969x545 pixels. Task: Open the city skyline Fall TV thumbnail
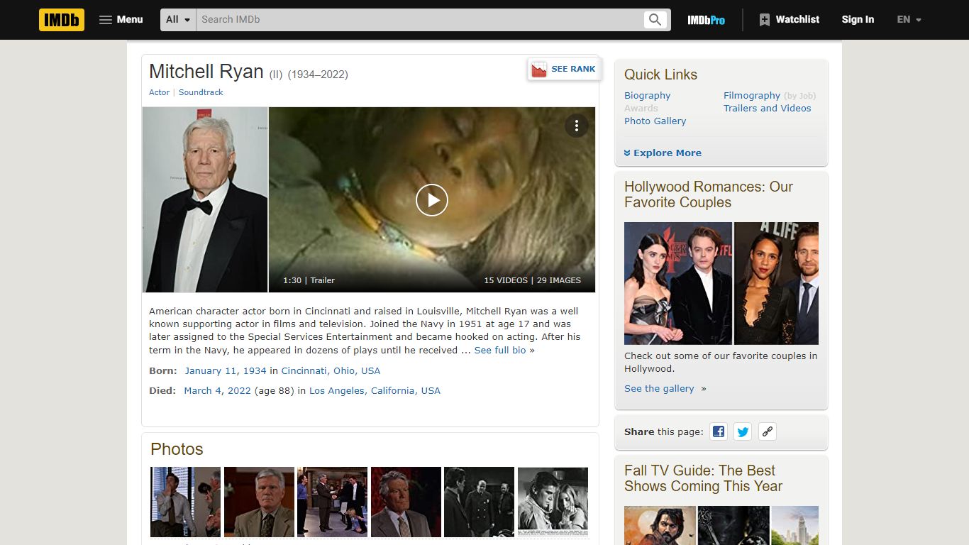pos(794,525)
